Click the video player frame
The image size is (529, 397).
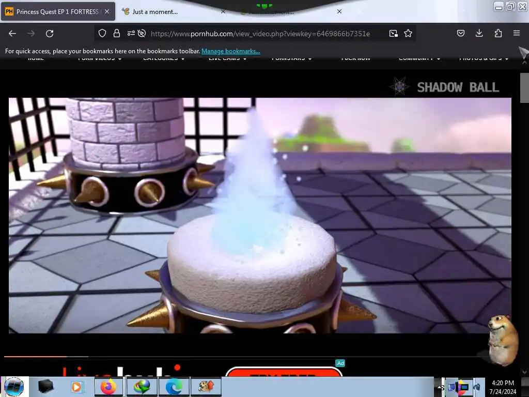click(260, 216)
